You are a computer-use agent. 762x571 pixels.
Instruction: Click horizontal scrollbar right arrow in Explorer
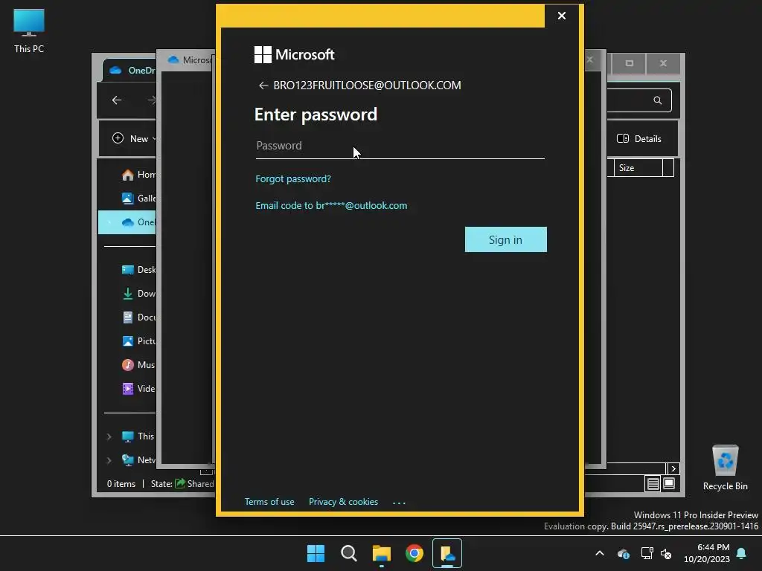click(673, 468)
